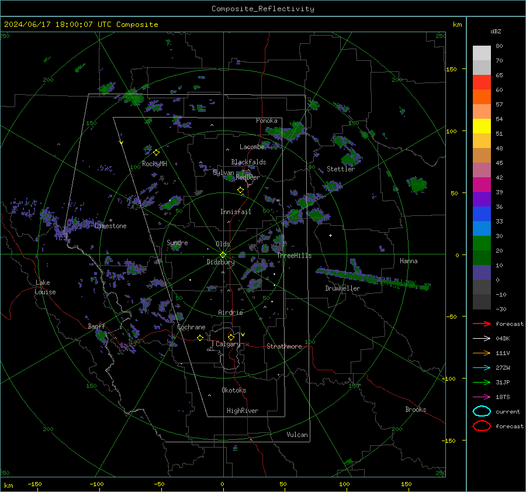Viewport: 526px width, 492px height.
Task: Click the -150 tick on bottom km axis
Action: (34, 484)
